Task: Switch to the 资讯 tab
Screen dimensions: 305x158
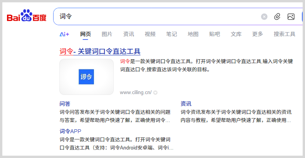Action: coord(128,34)
